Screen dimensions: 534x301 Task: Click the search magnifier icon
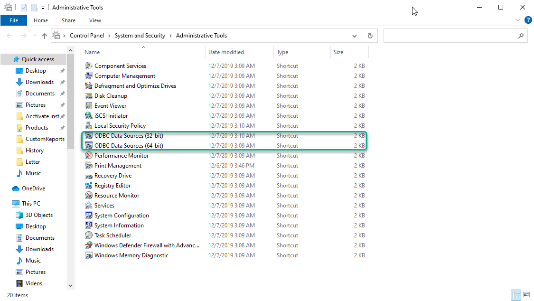coord(521,36)
